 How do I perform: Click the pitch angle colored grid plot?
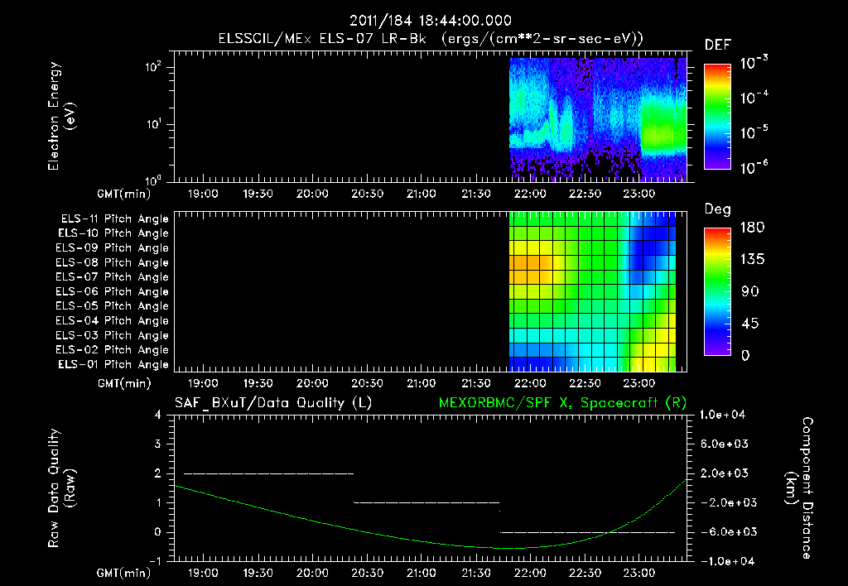[592, 291]
